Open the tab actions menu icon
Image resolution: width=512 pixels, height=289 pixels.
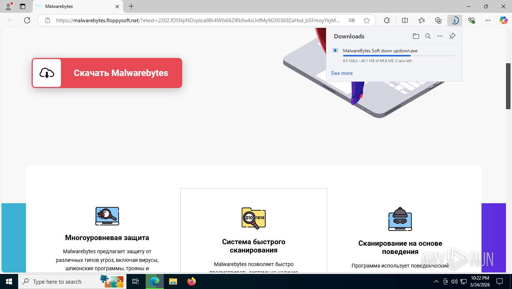pyautogui.click(x=23, y=6)
